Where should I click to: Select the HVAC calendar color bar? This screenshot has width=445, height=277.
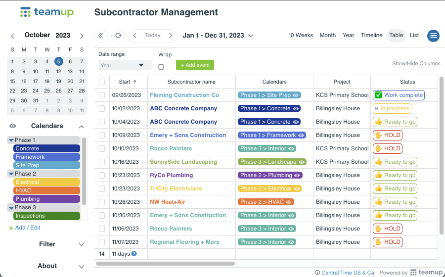(47, 190)
